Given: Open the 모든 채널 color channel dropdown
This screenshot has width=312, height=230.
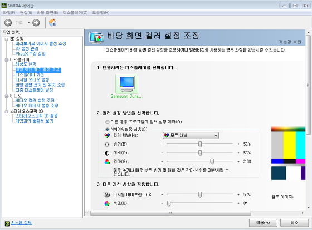Looking at the screenshot, I should point(191,136).
